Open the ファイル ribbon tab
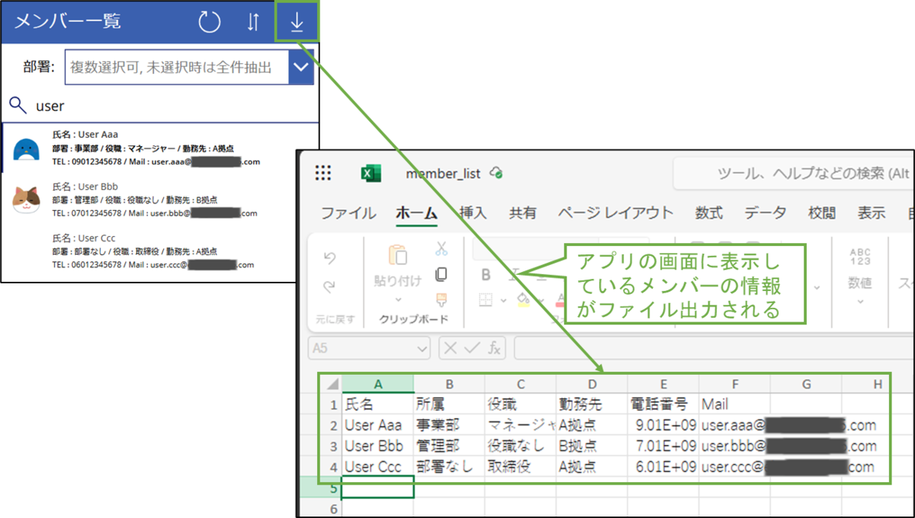915x518 pixels. click(x=349, y=213)
